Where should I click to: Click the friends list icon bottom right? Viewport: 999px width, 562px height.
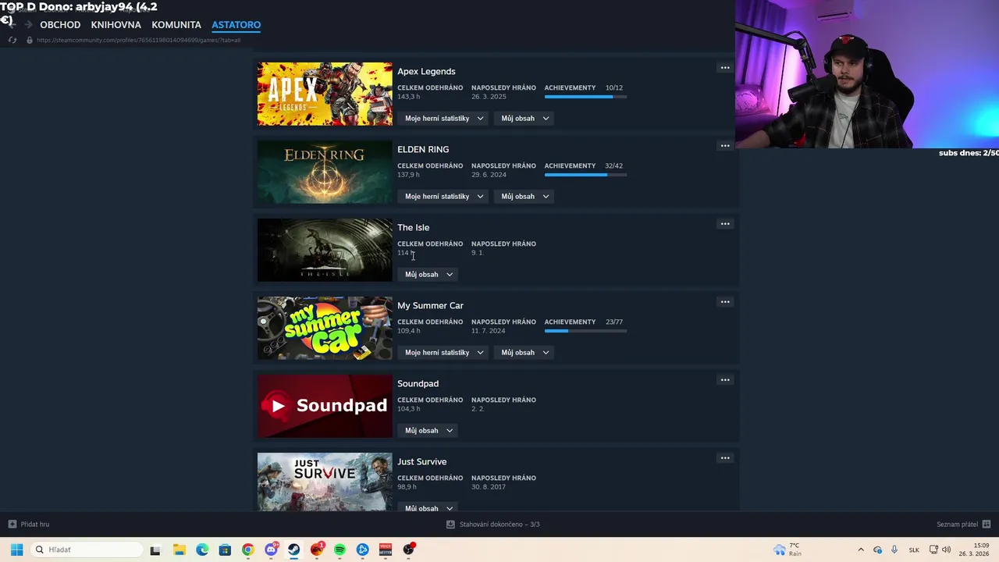click(987, 525)
